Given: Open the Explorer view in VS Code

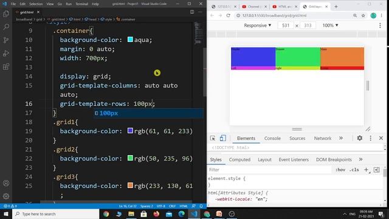Looking at the screenshot, I should (x=6, y=13).
